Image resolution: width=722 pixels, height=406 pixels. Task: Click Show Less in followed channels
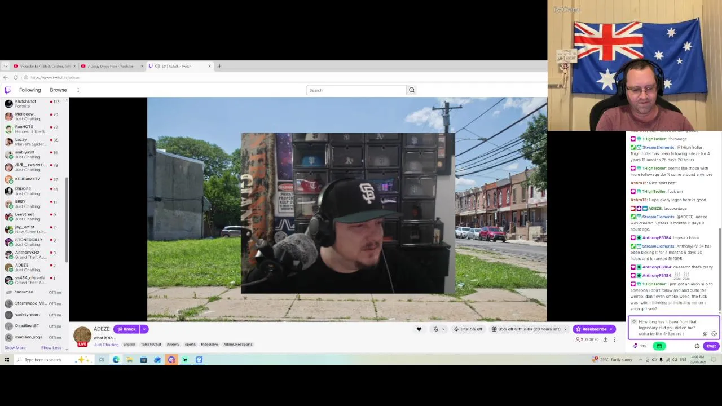coord(51,348)
